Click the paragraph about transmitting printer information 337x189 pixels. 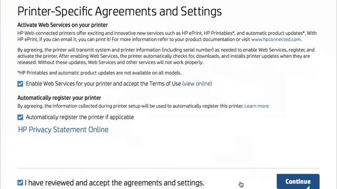click(x=166, y=56)
